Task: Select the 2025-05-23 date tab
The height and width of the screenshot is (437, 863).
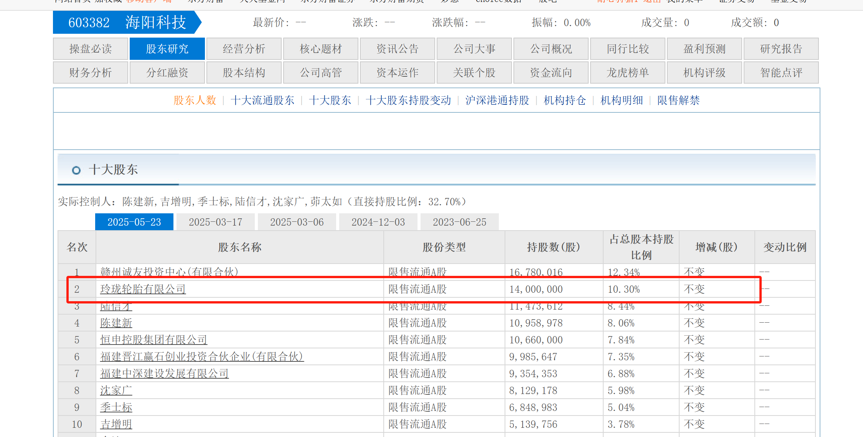Action: tap(134, 222)
